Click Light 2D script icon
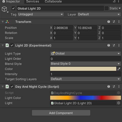This screenshot has height=122, width=122. click(x=7, y=45)
